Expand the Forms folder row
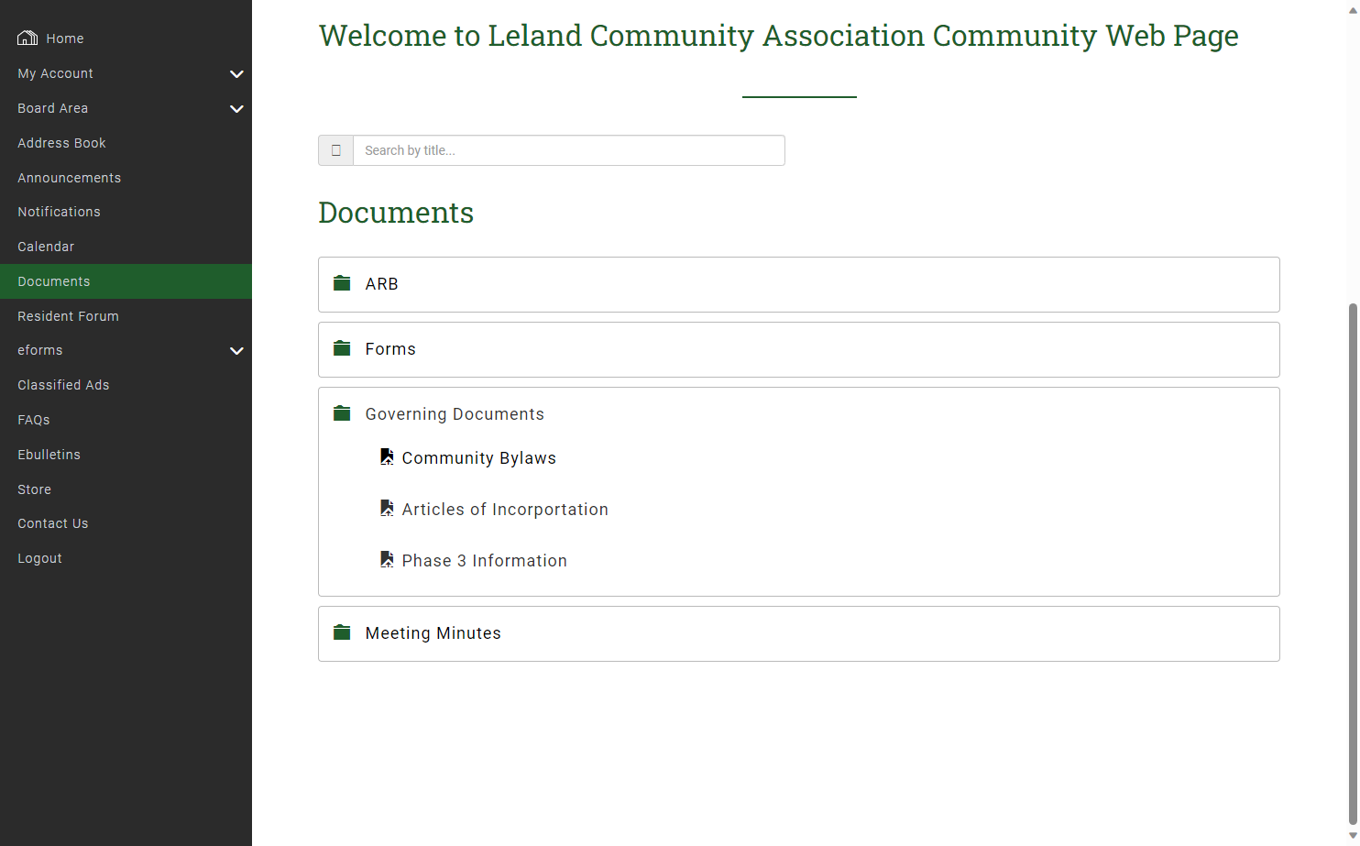The height and width of the screenshot is (846, 1360). pos(799,349)
